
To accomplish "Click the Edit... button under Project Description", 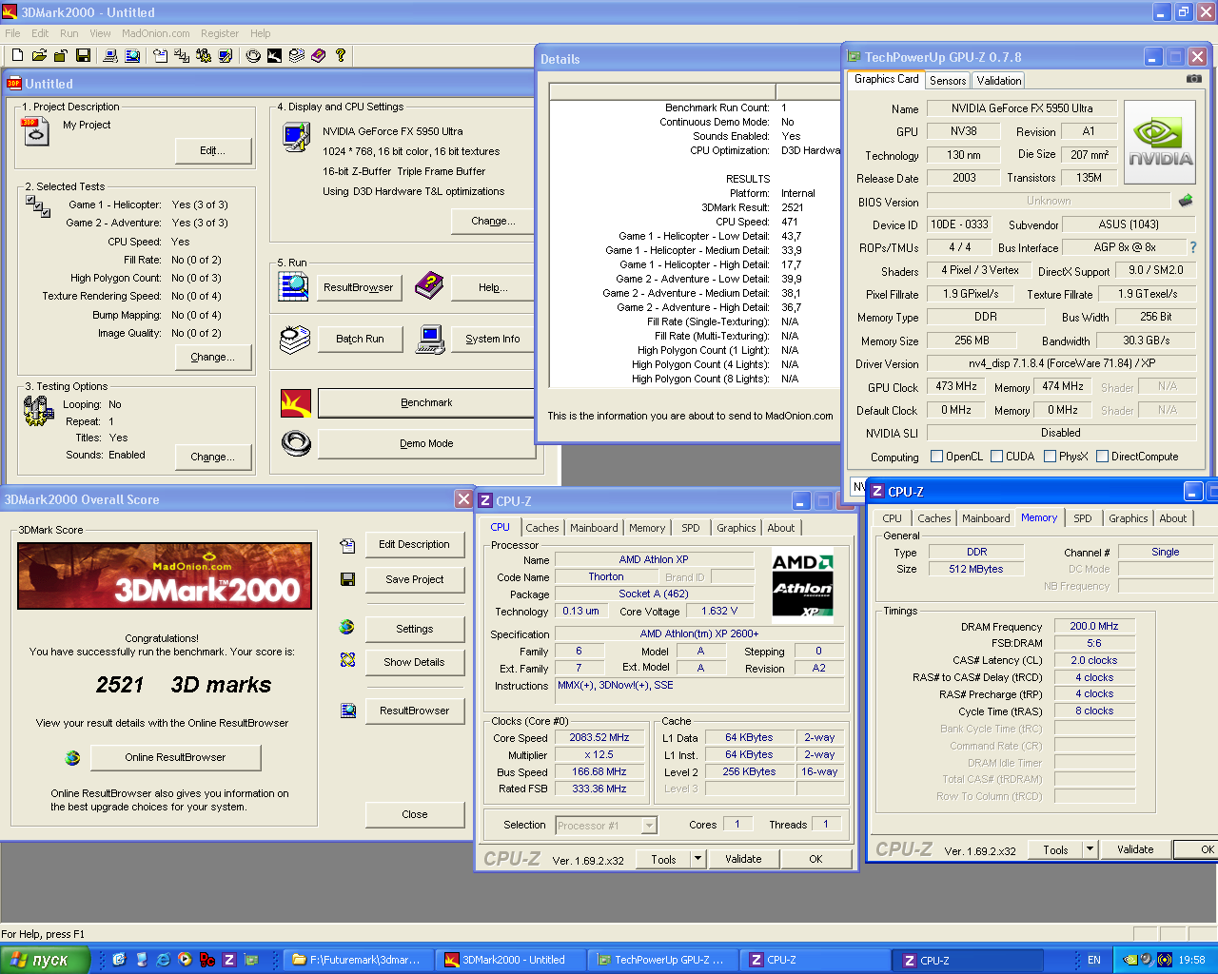I will point(213,151).
